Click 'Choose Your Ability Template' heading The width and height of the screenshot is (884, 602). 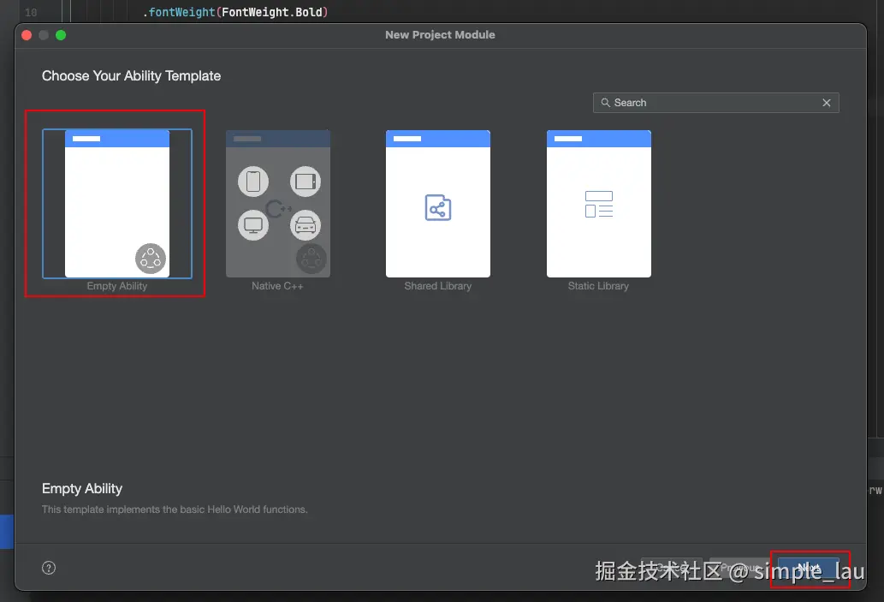tap(132, 75)
